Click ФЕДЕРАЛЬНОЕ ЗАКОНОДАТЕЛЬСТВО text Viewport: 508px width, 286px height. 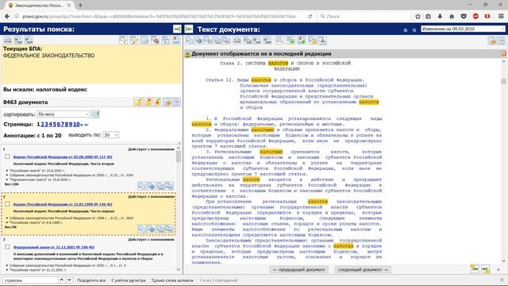click(49, 56)
